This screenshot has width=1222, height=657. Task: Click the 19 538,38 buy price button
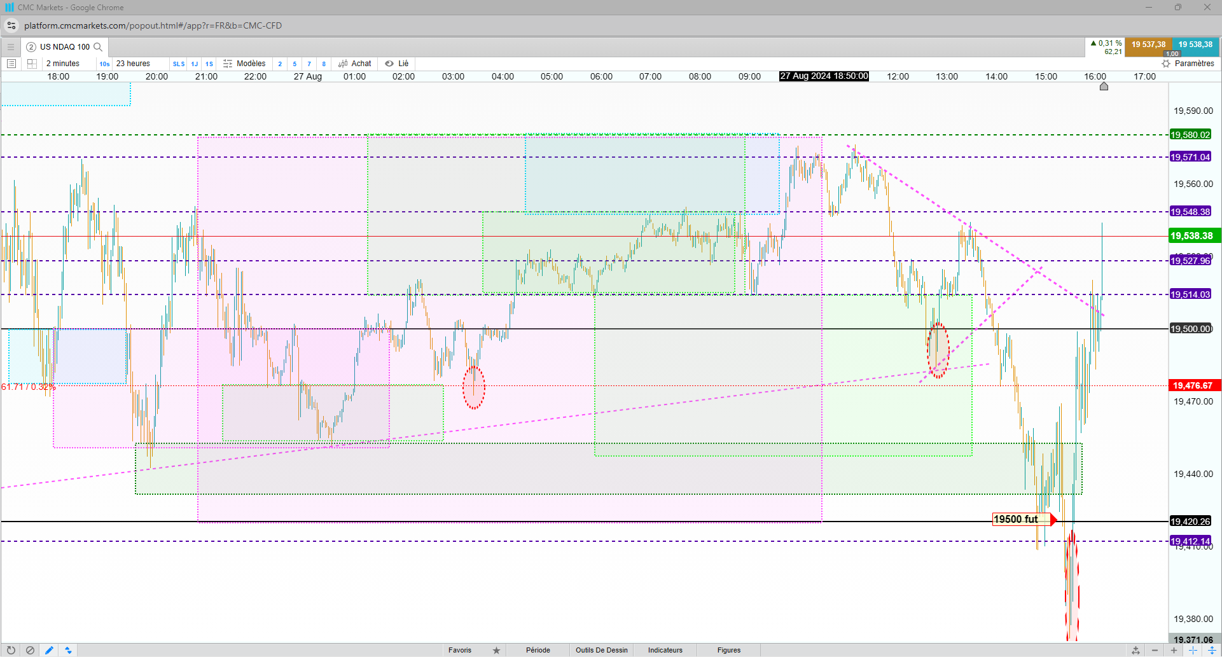[x=1195, y=45]
